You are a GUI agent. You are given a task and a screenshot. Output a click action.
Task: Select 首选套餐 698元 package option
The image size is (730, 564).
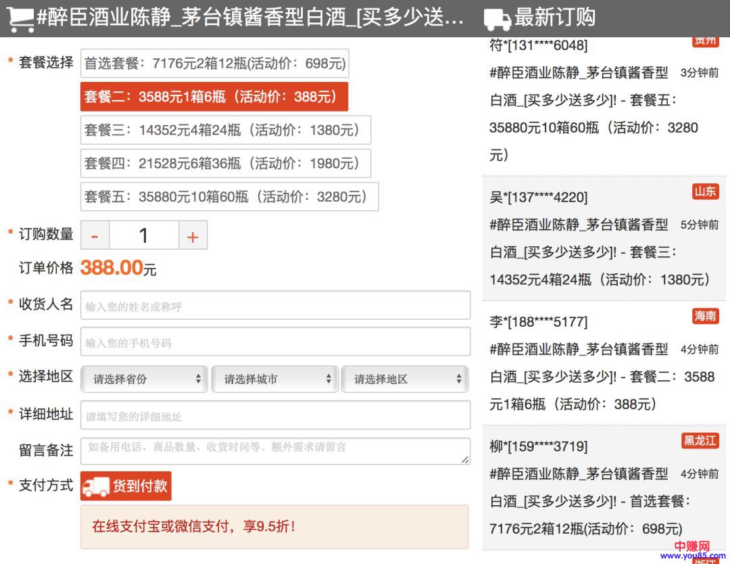[x=214, y=64]
